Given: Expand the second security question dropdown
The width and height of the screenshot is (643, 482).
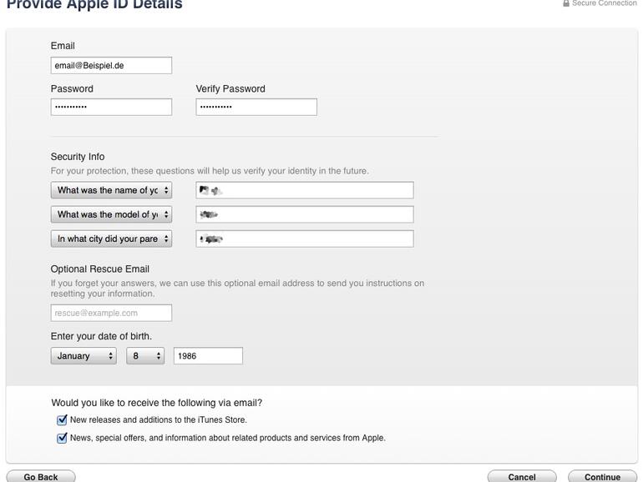Looking at the screenshot, I should tap(111, 214).
